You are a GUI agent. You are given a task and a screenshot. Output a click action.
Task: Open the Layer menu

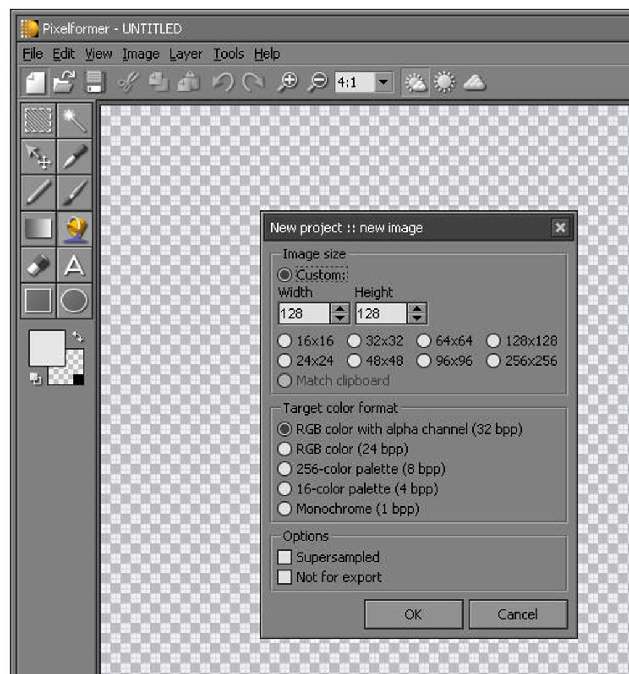[186, 54]
